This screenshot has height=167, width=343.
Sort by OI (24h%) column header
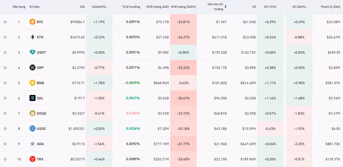(x=299, y=7)
